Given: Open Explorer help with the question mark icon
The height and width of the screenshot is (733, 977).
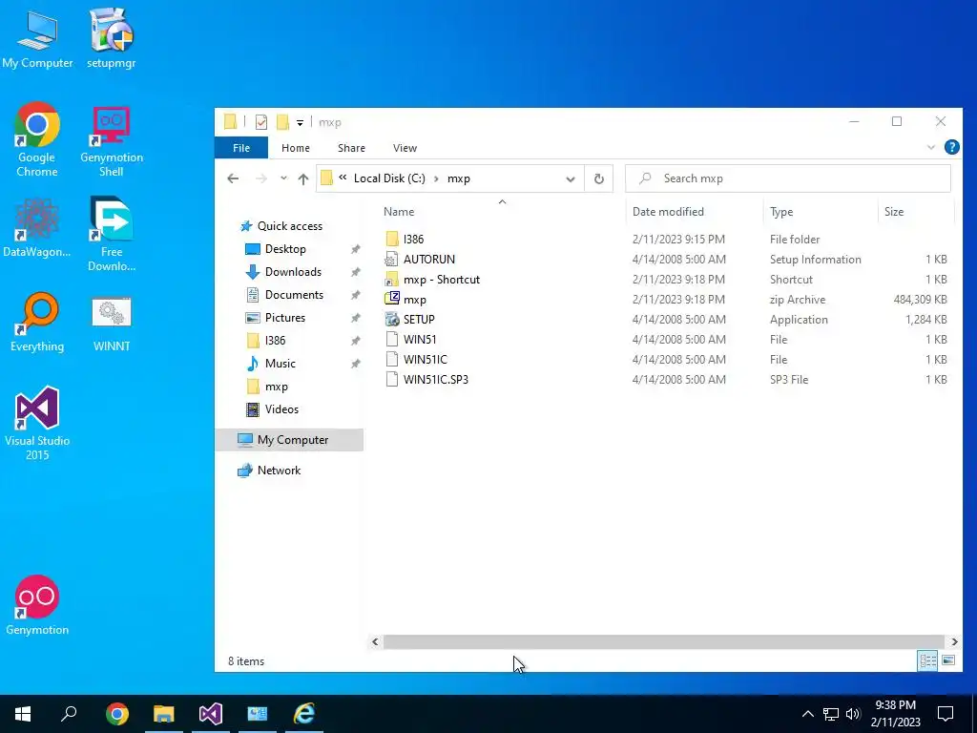Looking at the screenshot, I should tap(951, 147).
